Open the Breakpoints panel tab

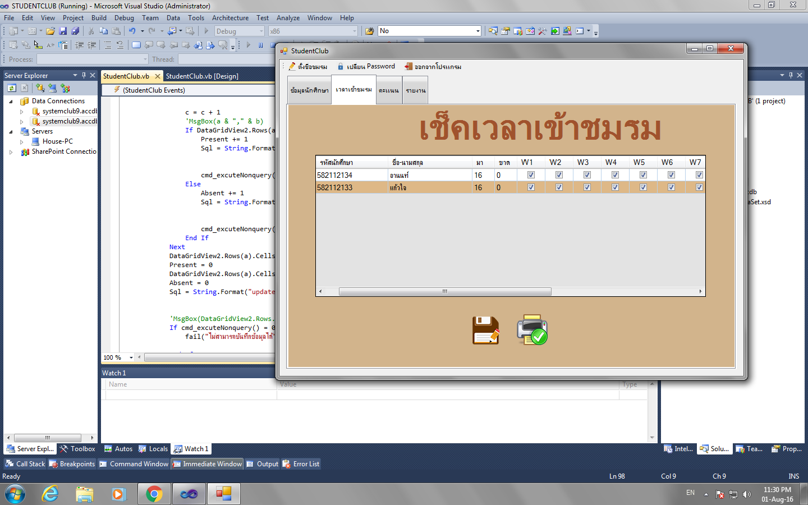pyautogui.click(x=72, y=464)
